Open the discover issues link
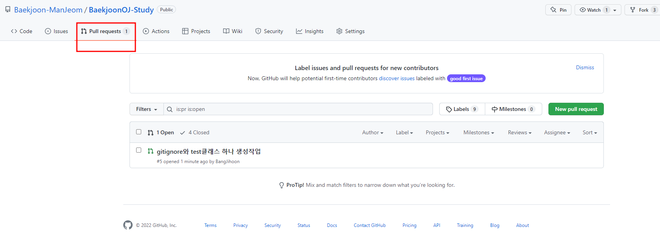This screenshot has width=660, height=246. click(397, 78)
